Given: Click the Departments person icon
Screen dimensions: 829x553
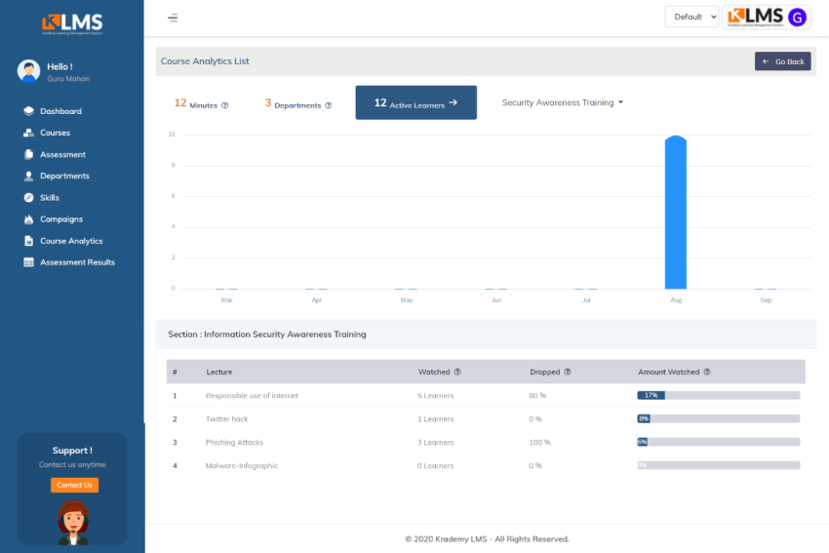Looking at the screenshot, I should (28, 177).
